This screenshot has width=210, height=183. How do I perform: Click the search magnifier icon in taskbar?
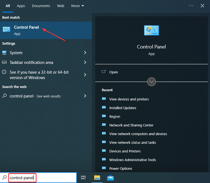tap(4, 178)
